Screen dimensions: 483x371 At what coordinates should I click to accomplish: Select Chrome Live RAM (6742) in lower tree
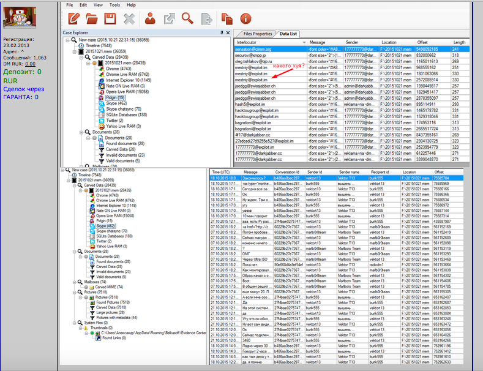[115, 201]
